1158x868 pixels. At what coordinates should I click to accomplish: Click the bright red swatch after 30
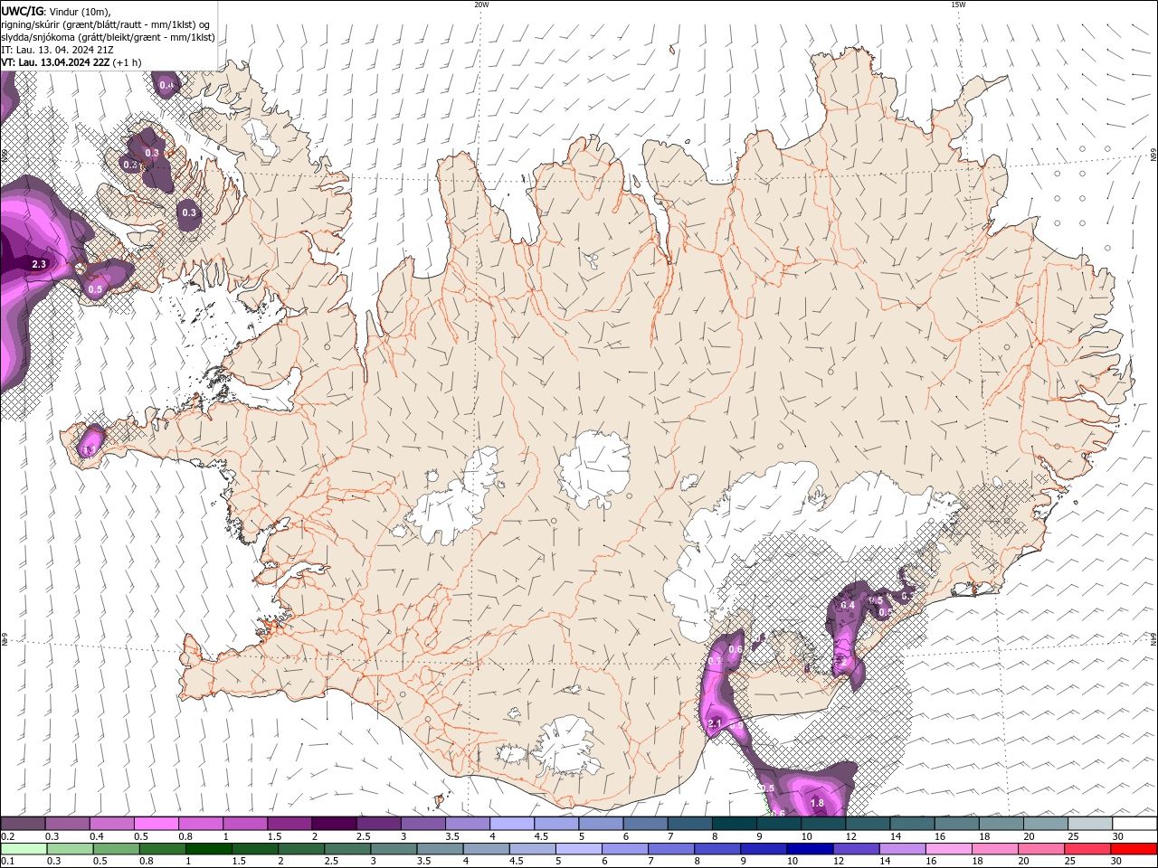pyautogui.click(x=1133, y=849)
